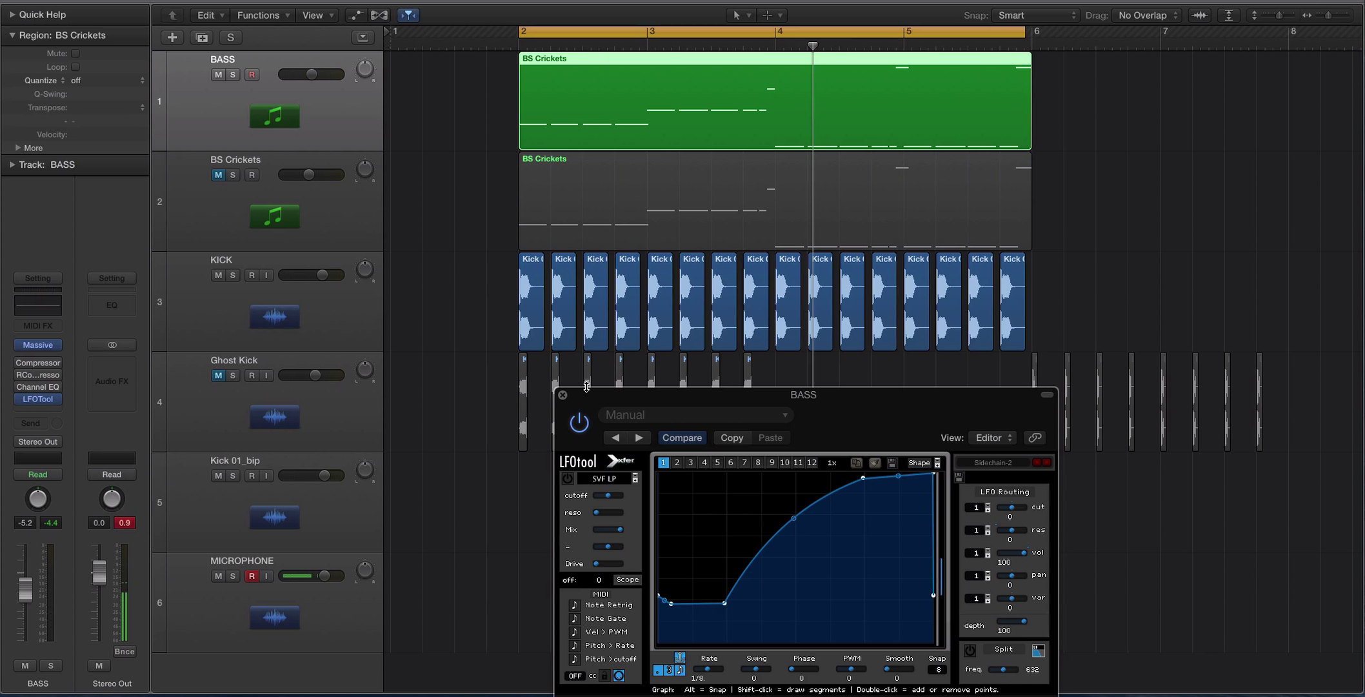This screenshot has height=697, width=1365.
Task: Click the Duplicate Track icon
Action: click(x=202, y=37)
